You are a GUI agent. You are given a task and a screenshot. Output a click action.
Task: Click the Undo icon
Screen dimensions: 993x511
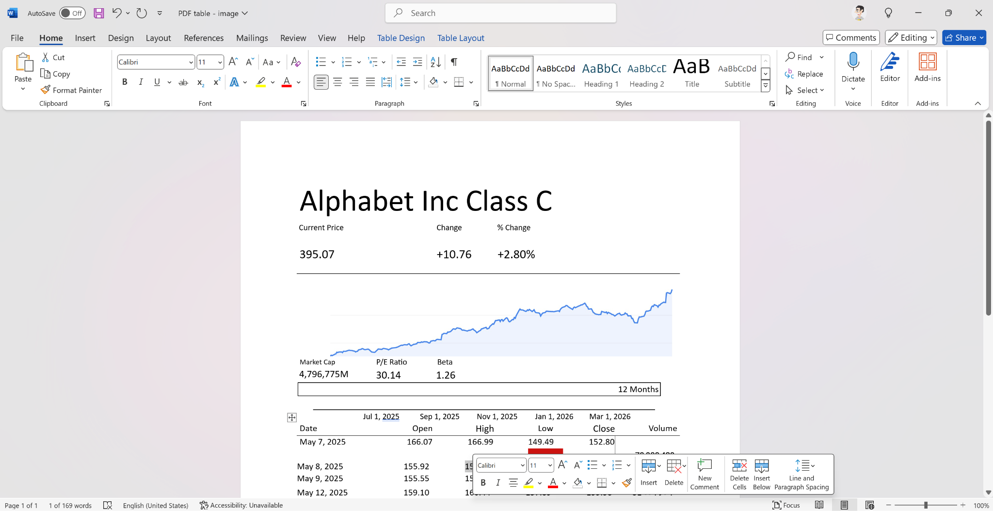(116, 13)
